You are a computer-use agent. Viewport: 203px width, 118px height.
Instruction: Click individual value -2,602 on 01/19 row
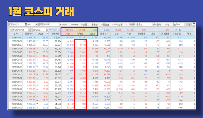(x=70, y=60)
